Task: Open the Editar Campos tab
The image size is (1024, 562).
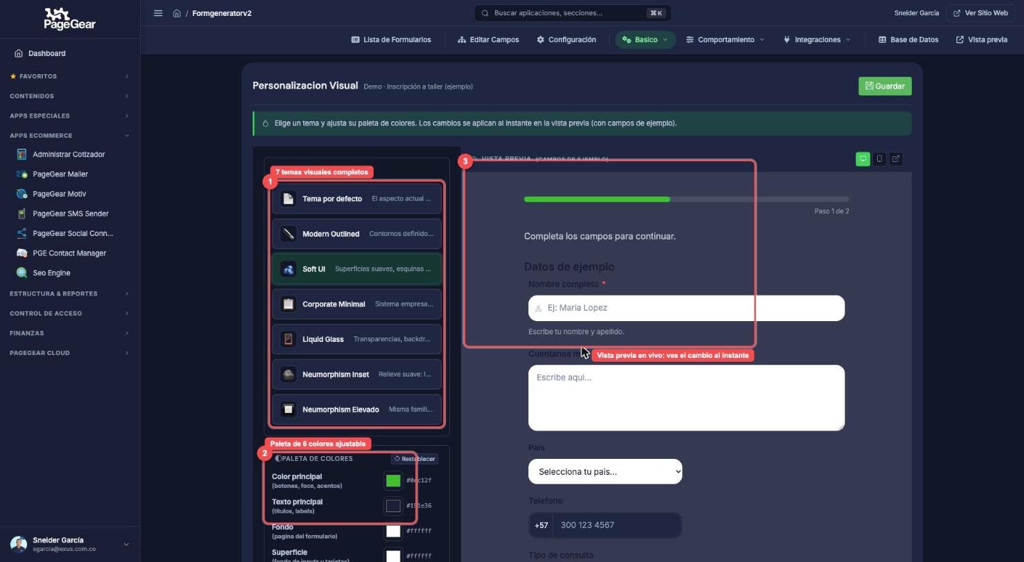Action: 488,39
